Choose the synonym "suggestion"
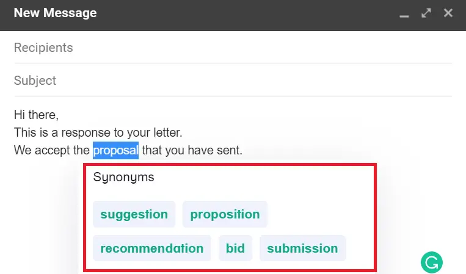466x274 pixels. tap(134, 214)
